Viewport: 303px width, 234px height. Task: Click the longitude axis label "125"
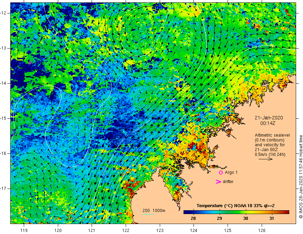pyautogui.click(x=228, y=230)
